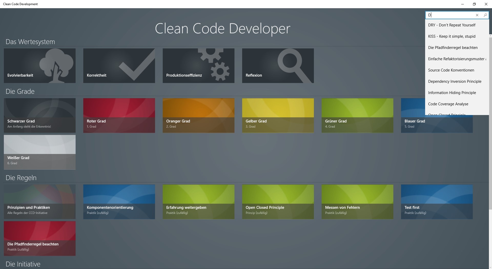Select suggestion DRY - Don't Repeat Yourself
The height and width of the screenshot is (269, 492).
tap(457, 25)
